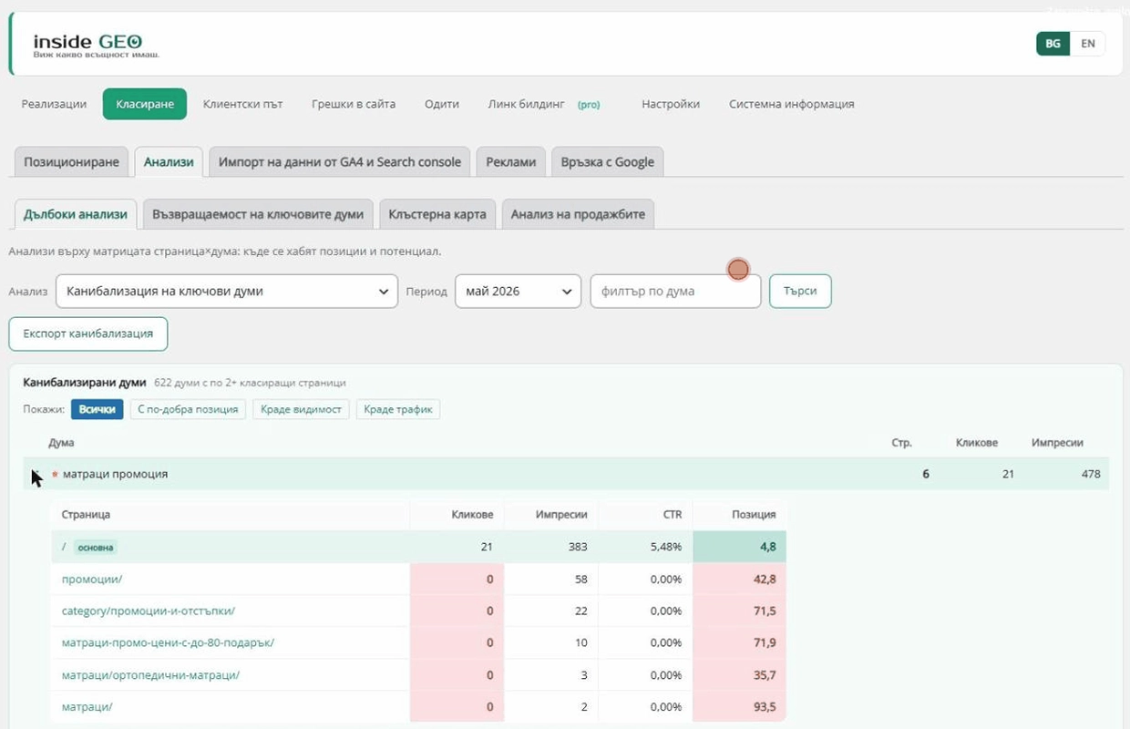Viewport: 1130px width, 729px height.
Task: Open the матраци/ page link
Action: [x=87, y=706]
